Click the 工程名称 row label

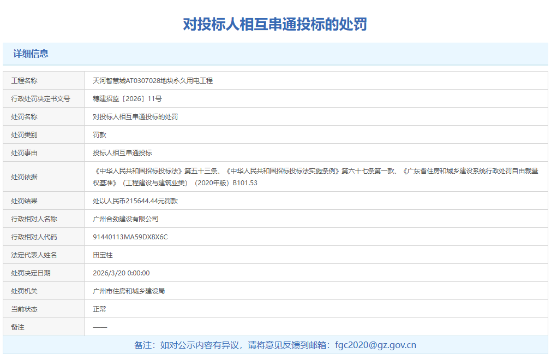tap(24, 80)
